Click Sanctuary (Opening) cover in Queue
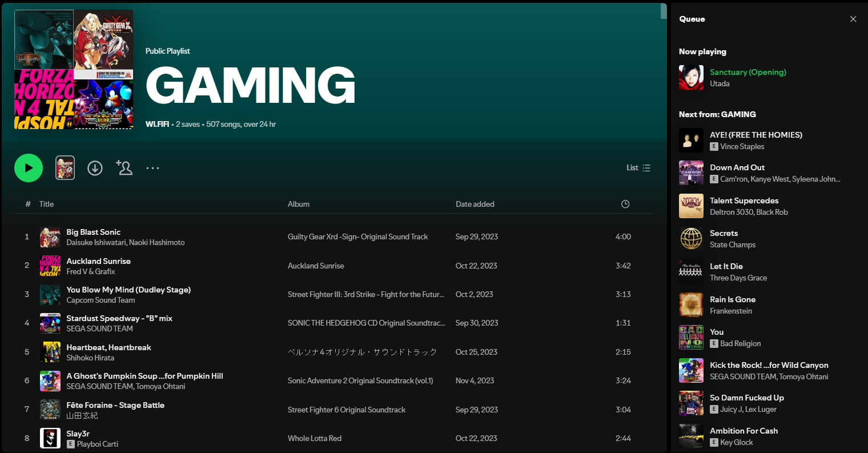Viewport: 868px width, 453px height. click(691, 77)
